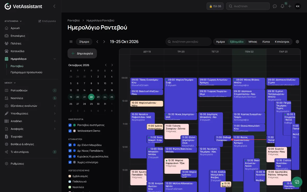Open the chat messages icon in header
307x192 pixels.
[275, 6]
